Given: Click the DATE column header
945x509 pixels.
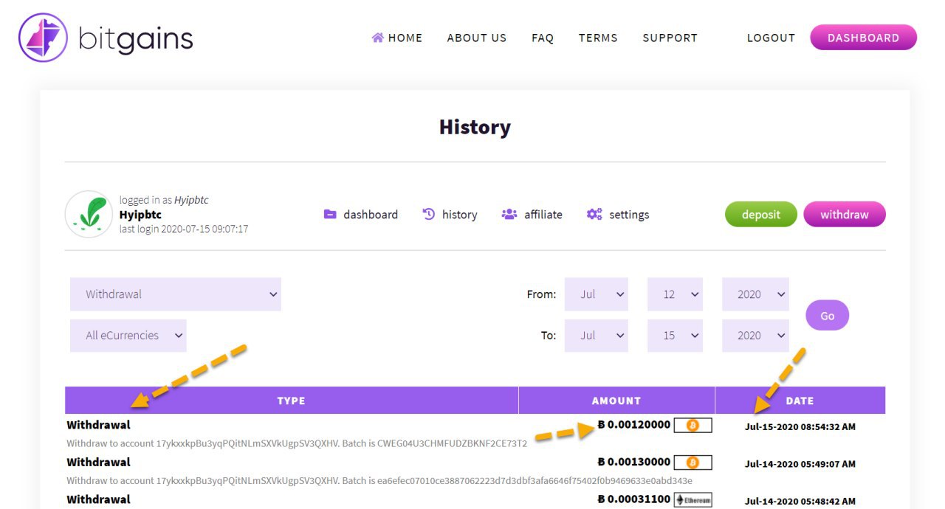Looking at the screenshot, I should [800, 401].
